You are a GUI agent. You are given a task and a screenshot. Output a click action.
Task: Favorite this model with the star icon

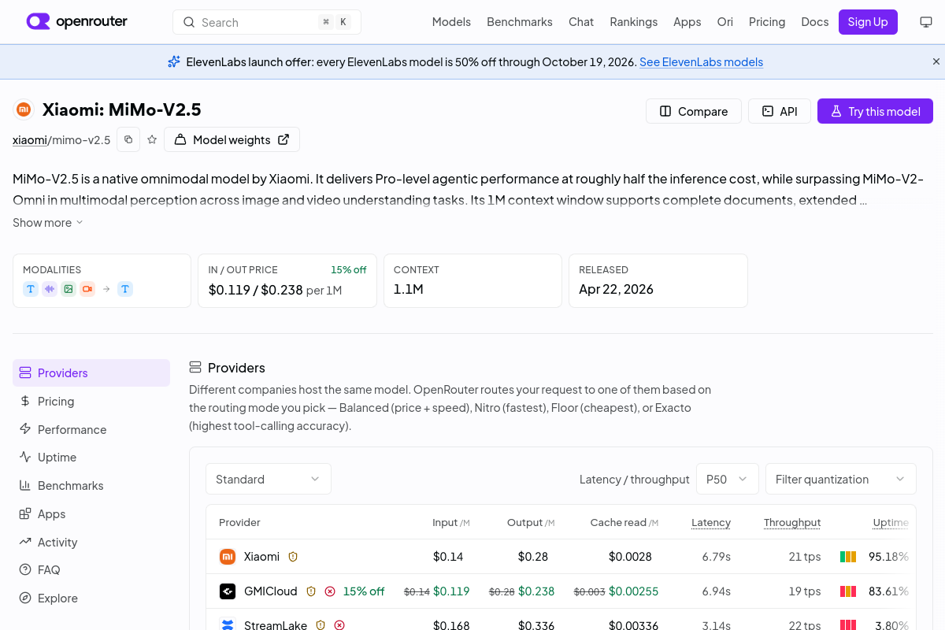tap(152, 139)
